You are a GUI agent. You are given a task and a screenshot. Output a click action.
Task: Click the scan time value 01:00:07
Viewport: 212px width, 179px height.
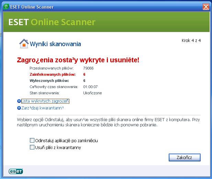(90, 87)
